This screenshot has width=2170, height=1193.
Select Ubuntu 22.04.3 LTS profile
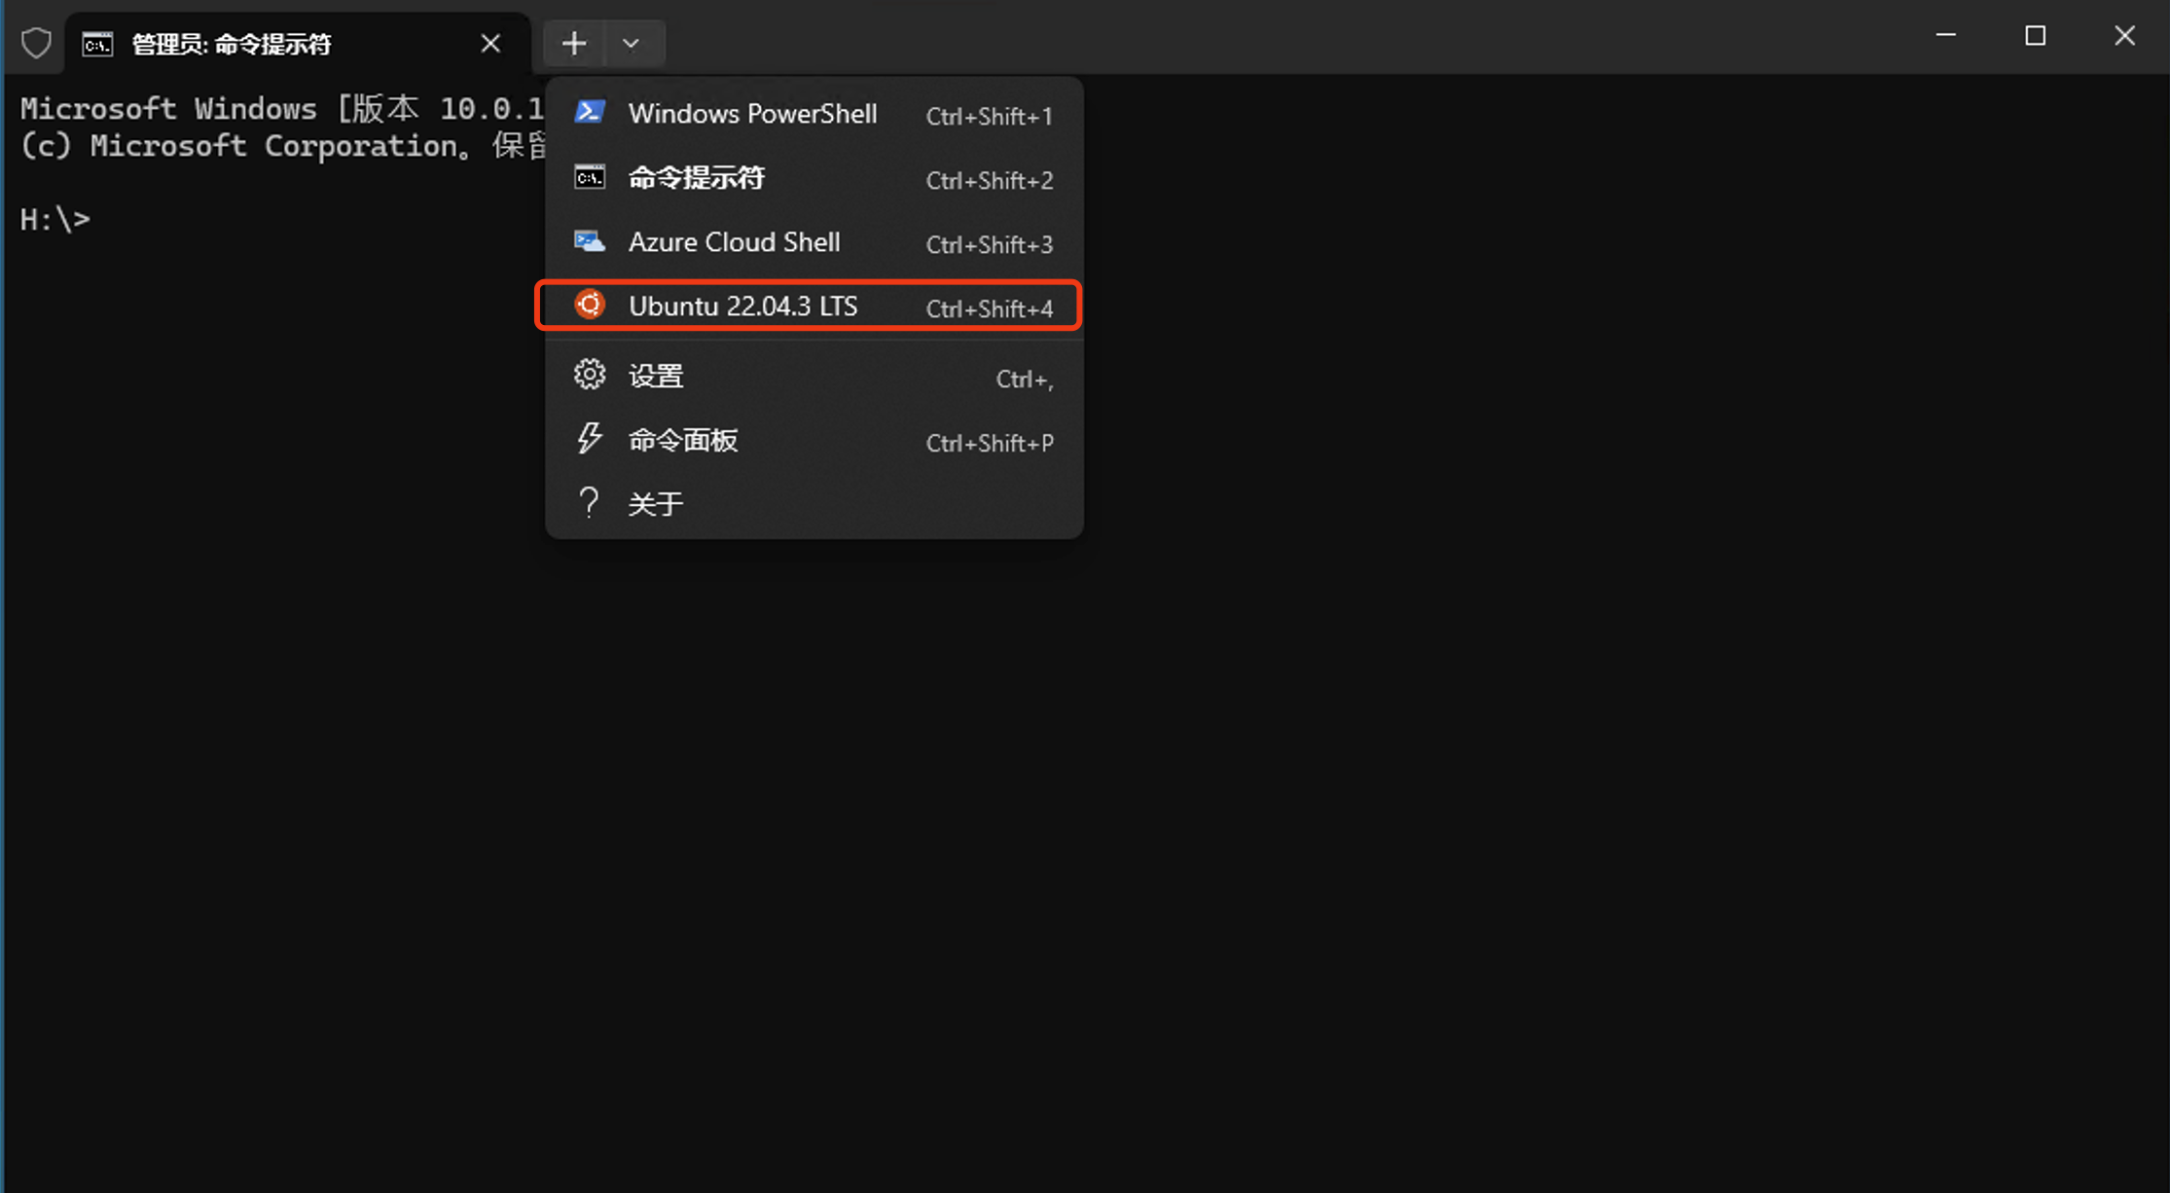pos(742,307)
